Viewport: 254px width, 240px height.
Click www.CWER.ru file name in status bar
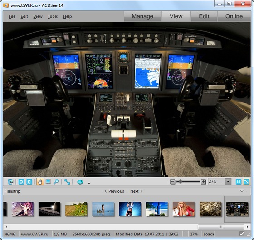click(34, 234)
